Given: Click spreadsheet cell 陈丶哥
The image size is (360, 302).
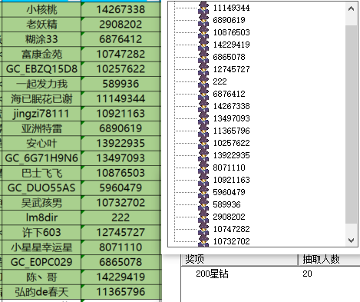Looking at the screenshot, I should (x=41, y=277).
